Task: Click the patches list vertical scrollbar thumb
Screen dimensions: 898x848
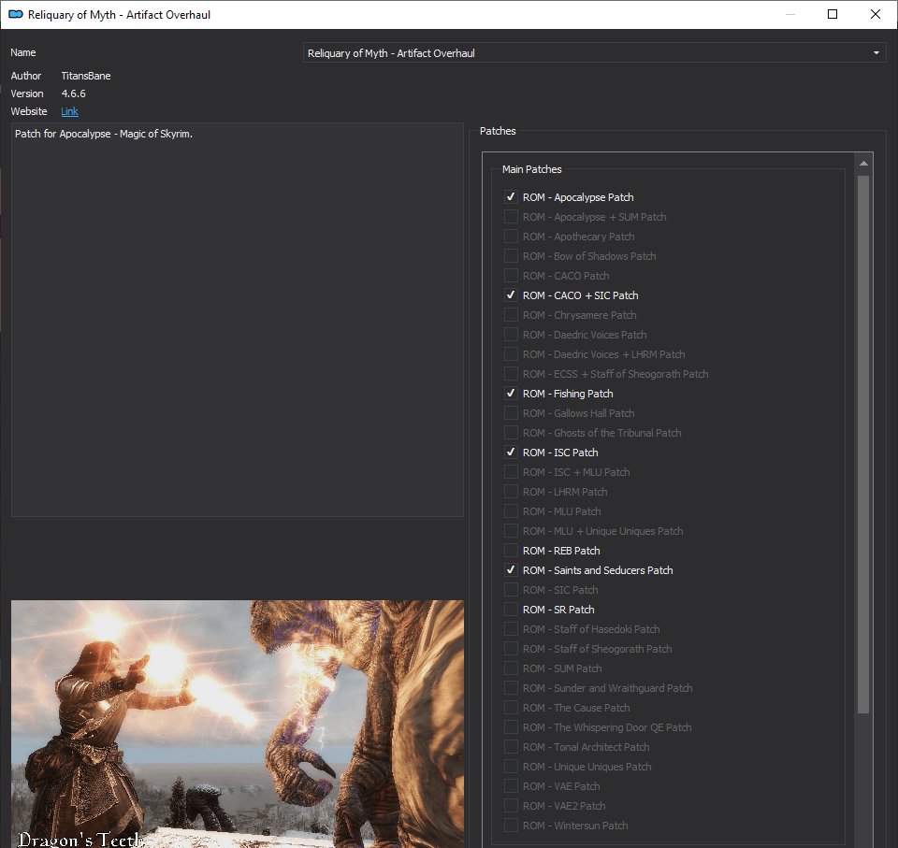Action: tap(863, 444)
